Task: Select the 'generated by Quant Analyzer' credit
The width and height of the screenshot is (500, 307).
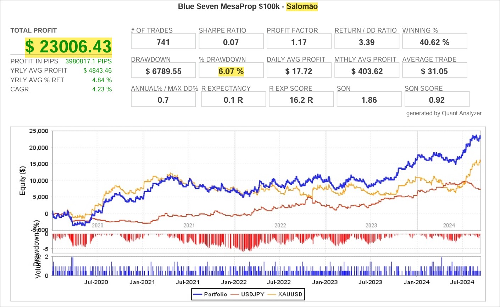Action: (x=444, y=113)
